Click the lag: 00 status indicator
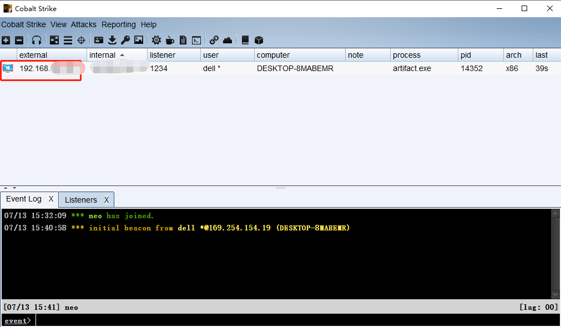This screenshot has height=327, width=561. 538,307
